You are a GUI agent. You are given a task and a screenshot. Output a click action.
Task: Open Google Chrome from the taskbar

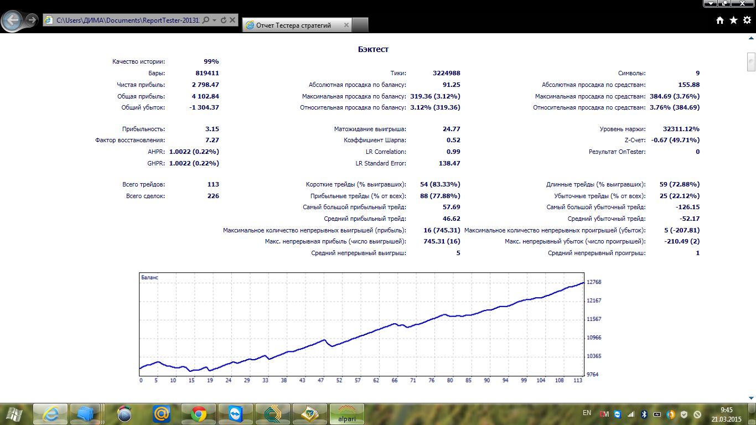tap(199, 413)
